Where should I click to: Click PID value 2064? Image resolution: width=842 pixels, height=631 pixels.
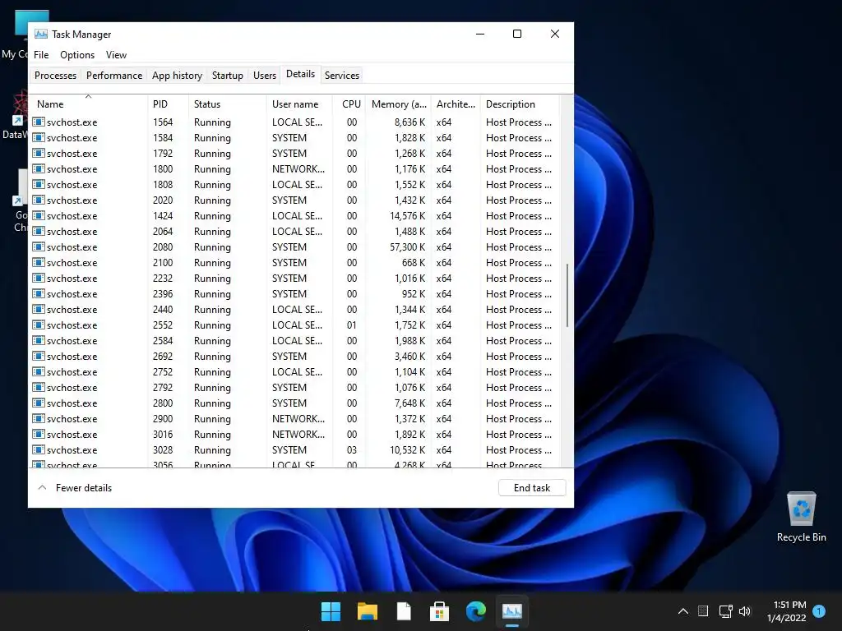[x=163, y=231]
